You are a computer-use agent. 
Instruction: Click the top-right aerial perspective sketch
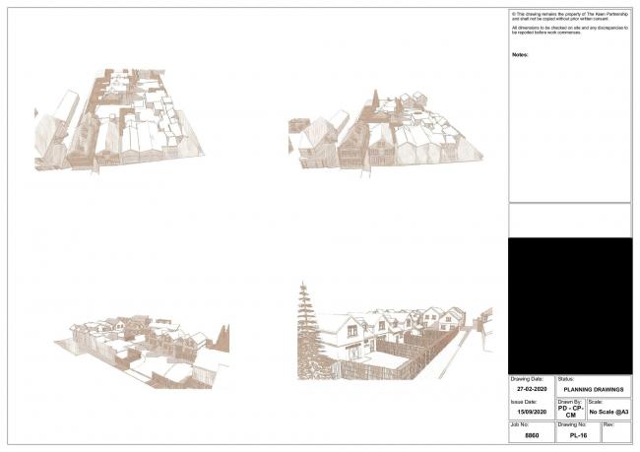386,134
